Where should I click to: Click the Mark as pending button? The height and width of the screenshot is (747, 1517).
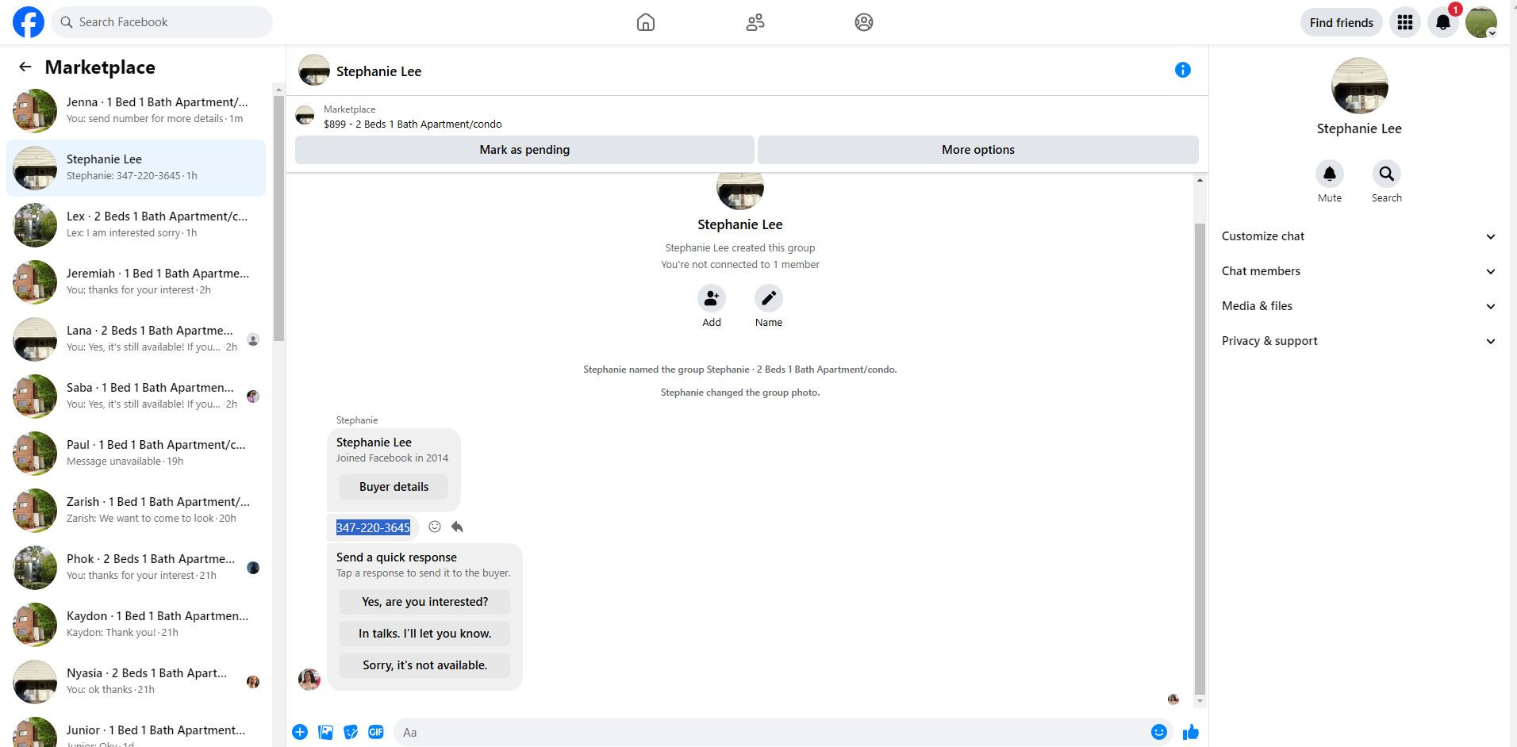524,150
